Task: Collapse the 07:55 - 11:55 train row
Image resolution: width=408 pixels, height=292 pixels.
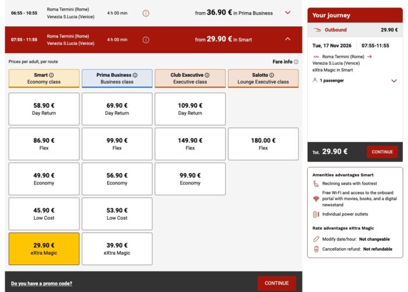Action: (x=287, y=39)
